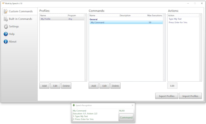Viewport: 206px width, 124px height.
Task: Edit the selected profile
Action: pyautogui.click(x=55, y=86)
